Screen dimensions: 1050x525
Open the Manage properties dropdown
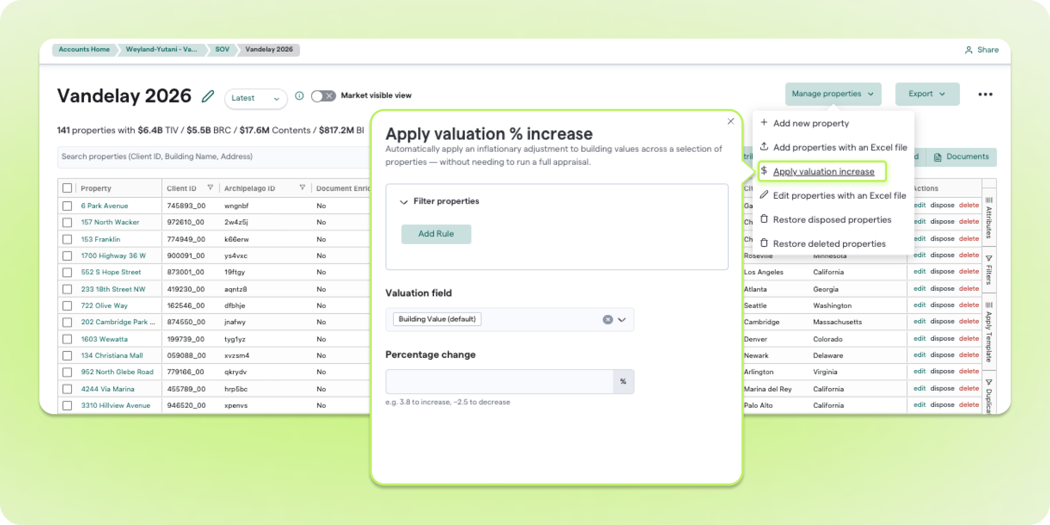833,94
